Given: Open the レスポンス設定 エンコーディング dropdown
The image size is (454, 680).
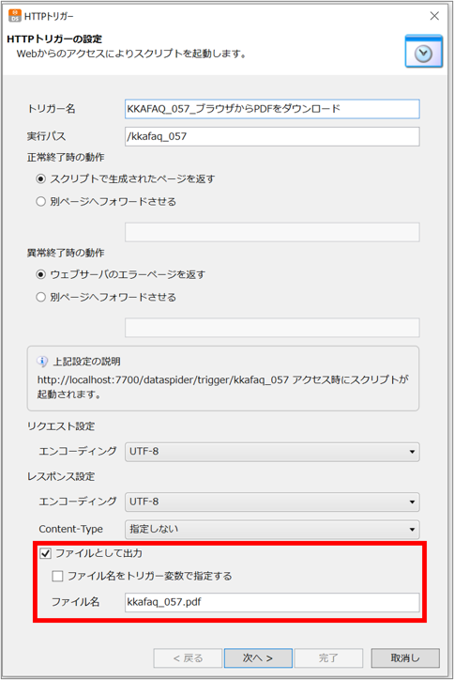Looking at the screenshot, I should point(272,502).
